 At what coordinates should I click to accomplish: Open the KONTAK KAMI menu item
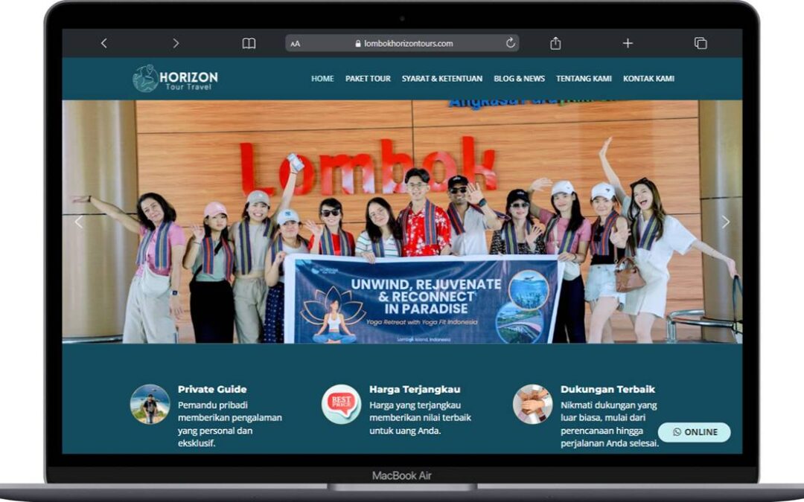648,78
